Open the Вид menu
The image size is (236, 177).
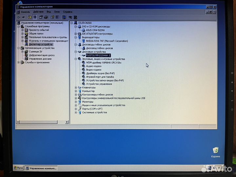(49, 12)
